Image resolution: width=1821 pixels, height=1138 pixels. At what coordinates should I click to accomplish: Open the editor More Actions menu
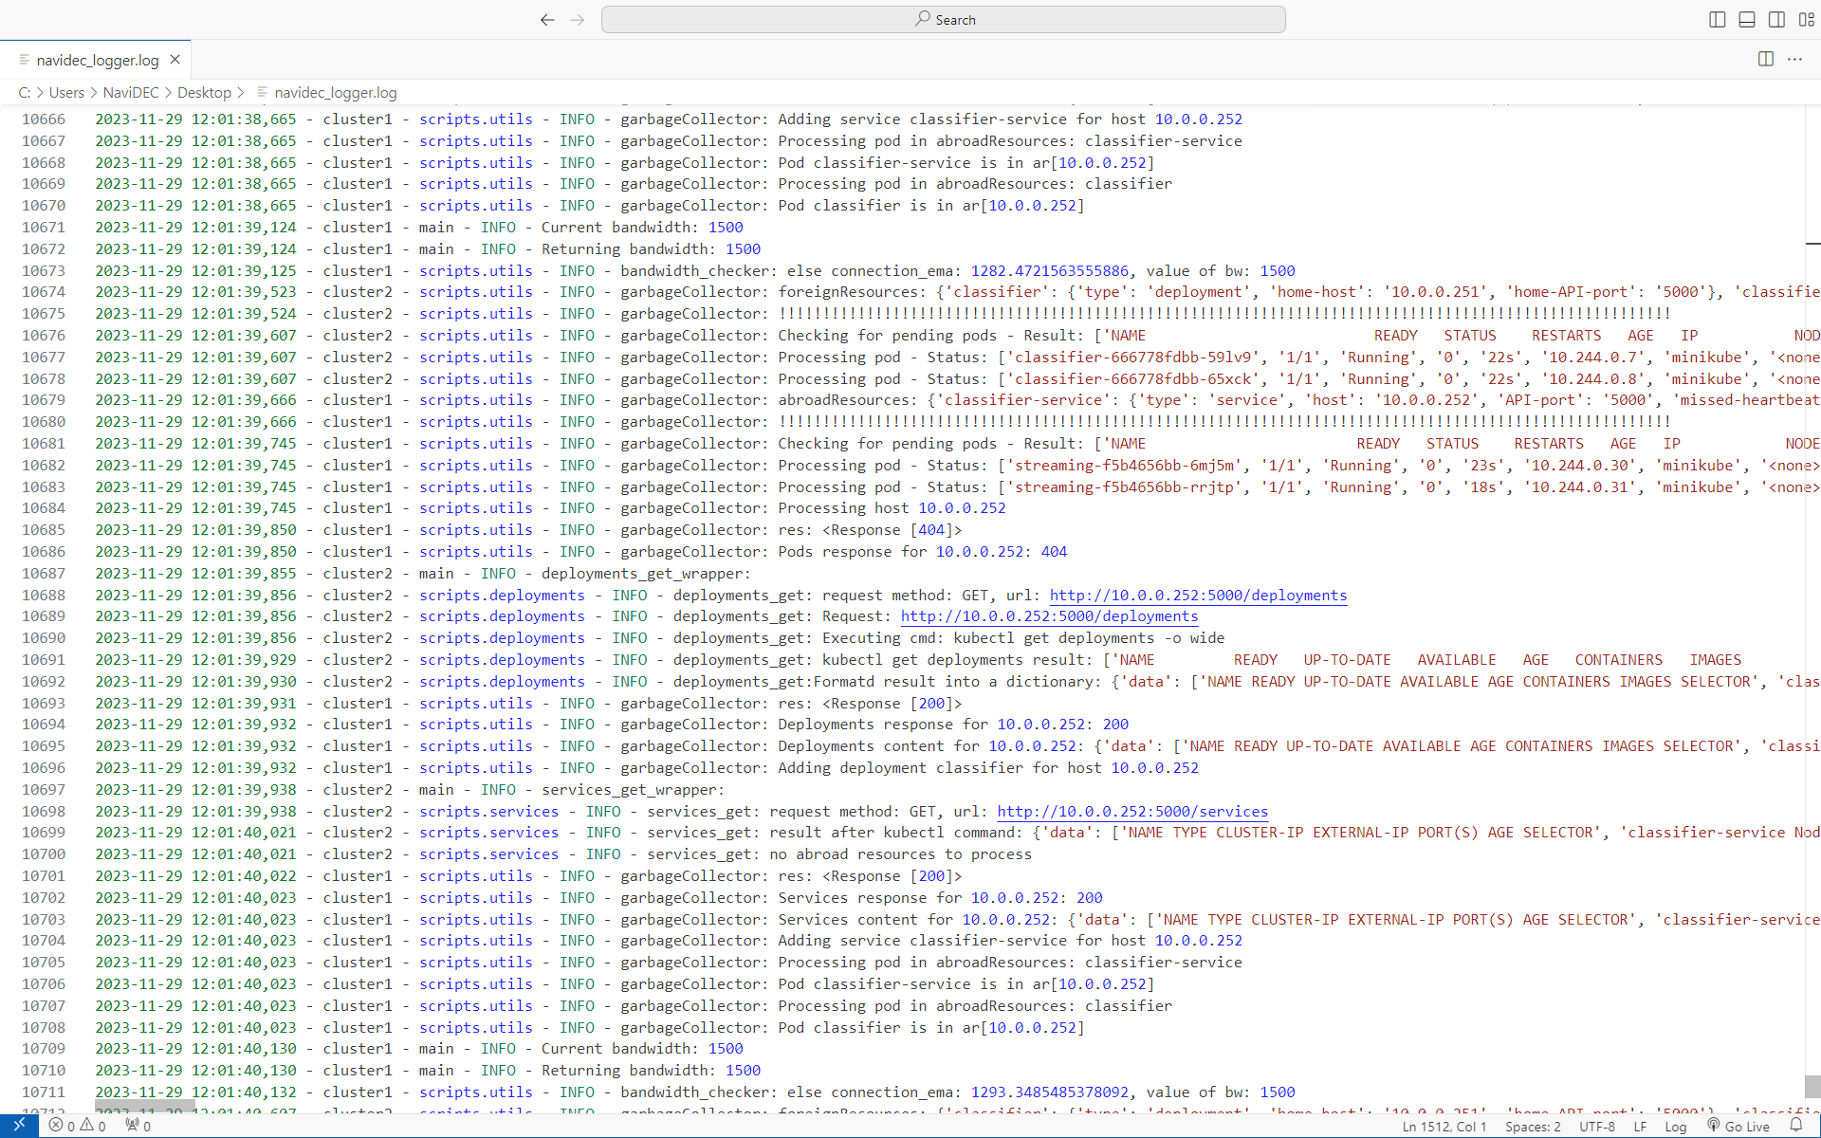click(1794, 59)
